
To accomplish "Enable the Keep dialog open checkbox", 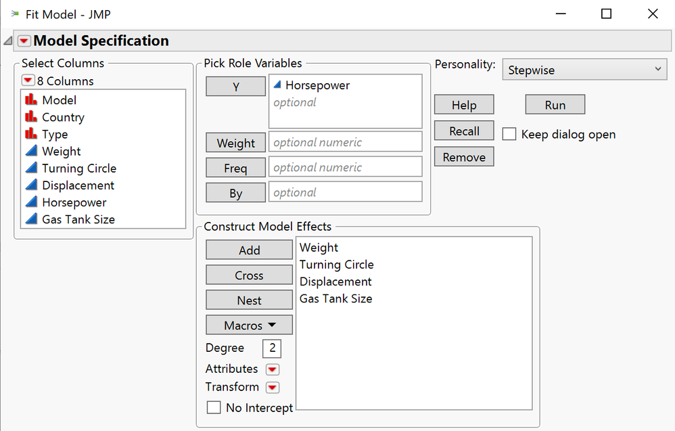I will [509, 134].
